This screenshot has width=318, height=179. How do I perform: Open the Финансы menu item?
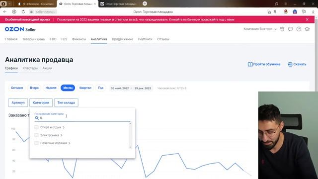point(79,39)
